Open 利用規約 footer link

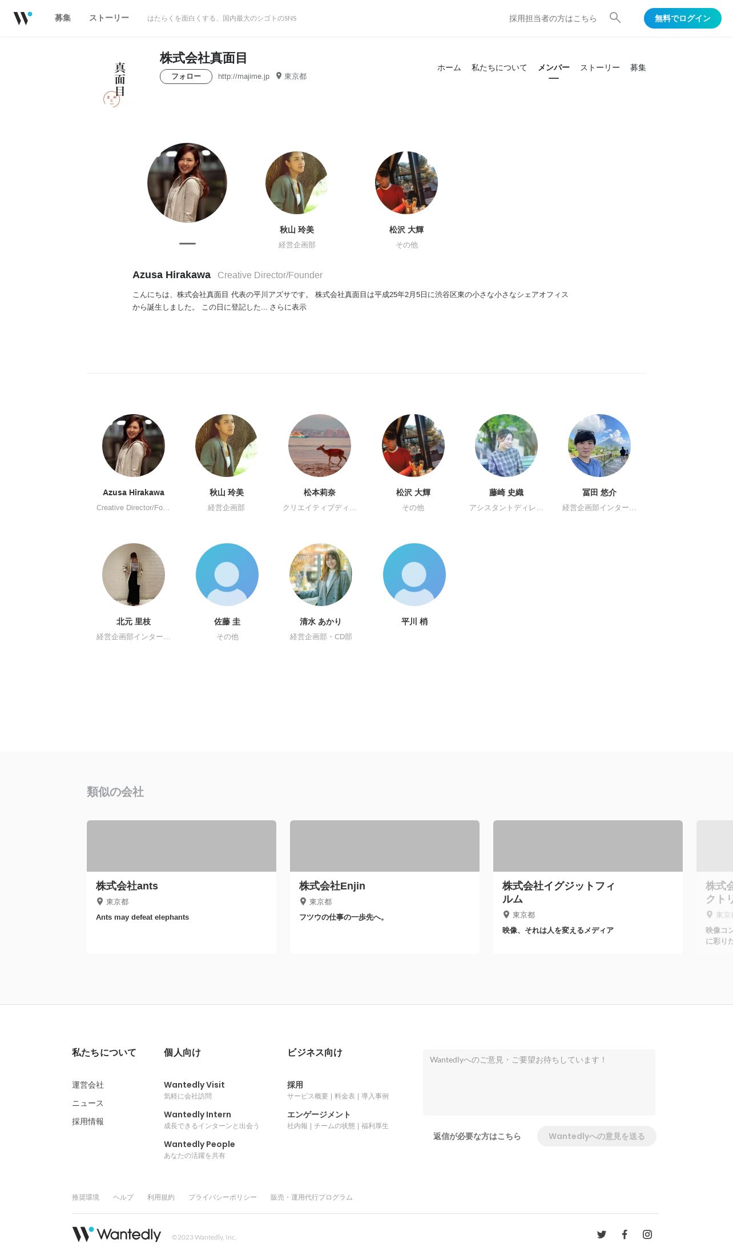161,1197
